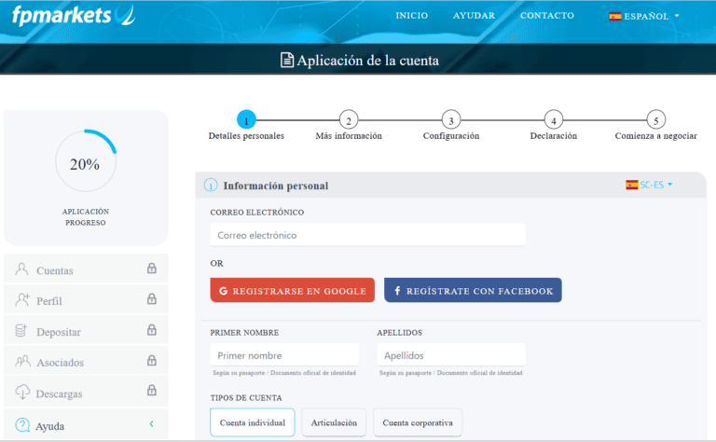Click the Asociados people icon
The width and height of the screenshot is (716, 442).
click(x=21, y=362)
